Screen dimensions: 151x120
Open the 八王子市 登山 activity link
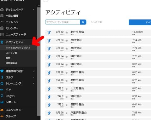tap(78, 112)
